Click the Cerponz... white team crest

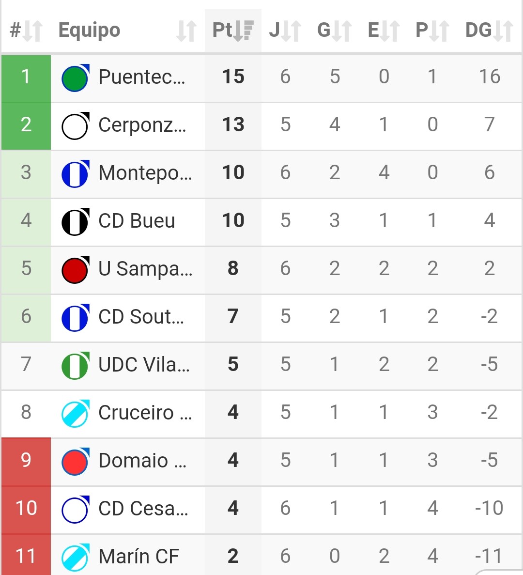coord(75,126)
